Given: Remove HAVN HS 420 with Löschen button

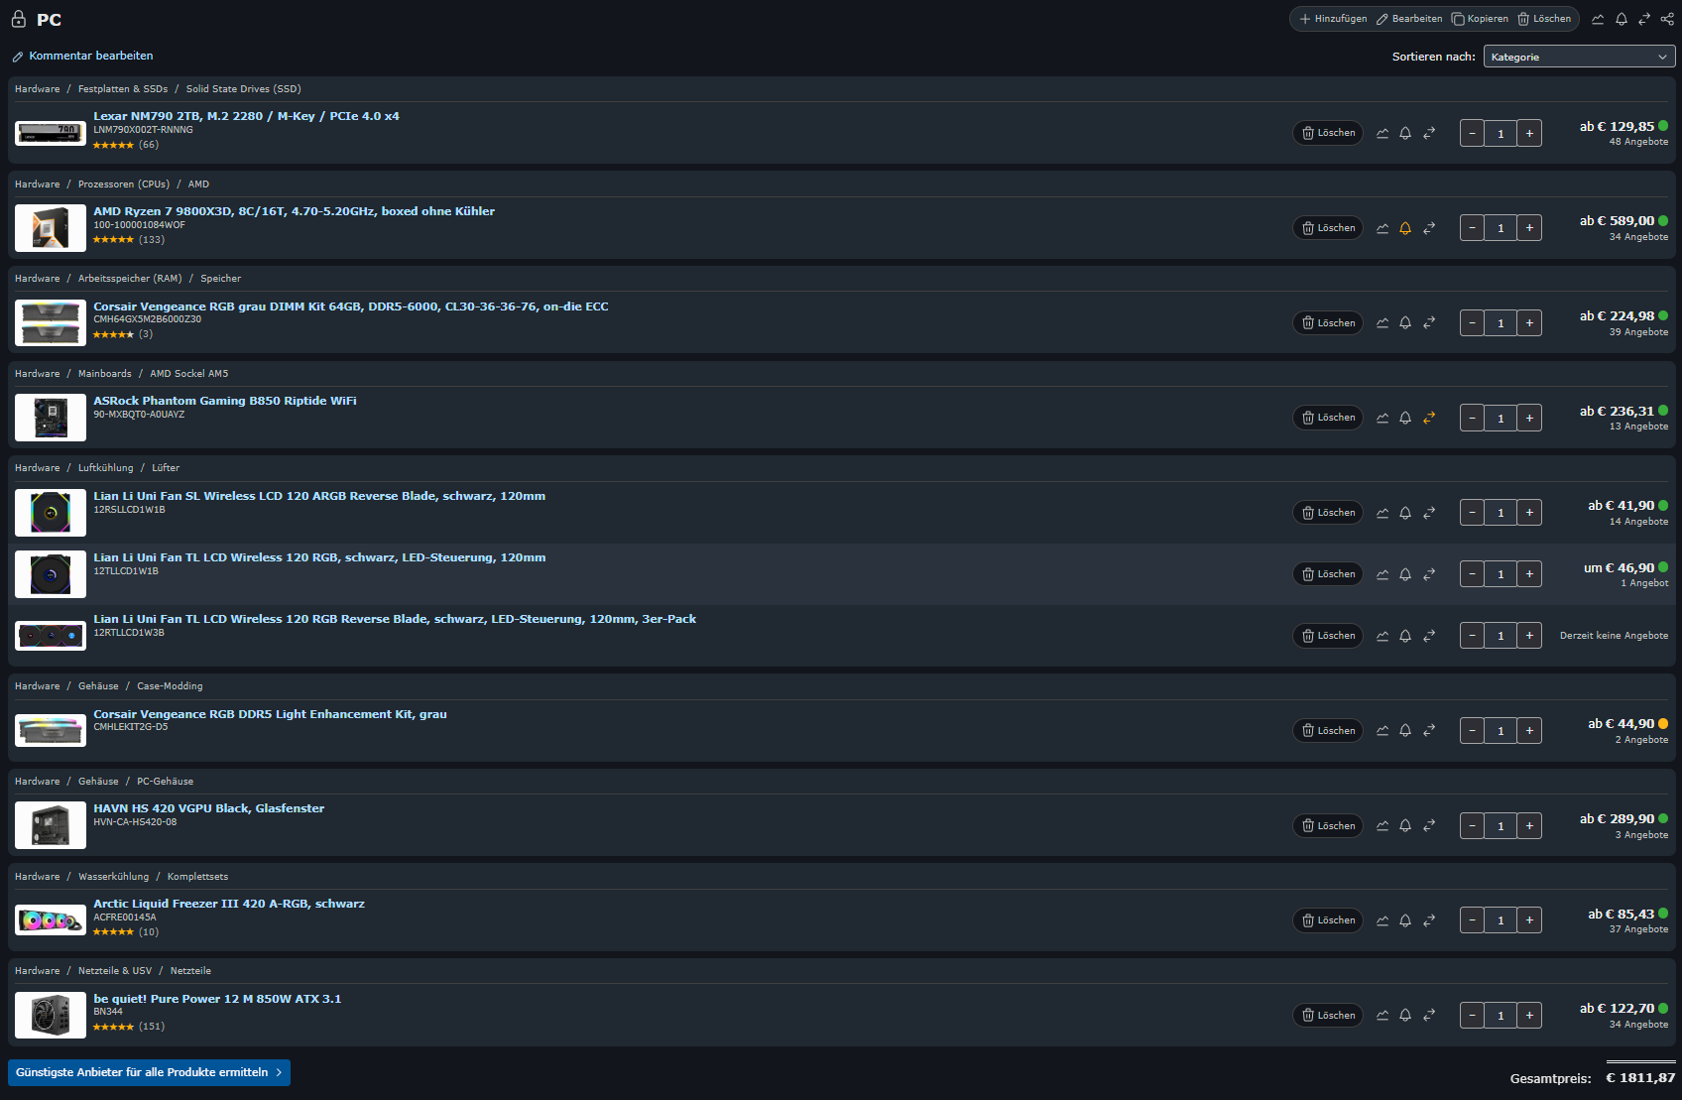Looking at the screenshot, I should coord(1328,826).
